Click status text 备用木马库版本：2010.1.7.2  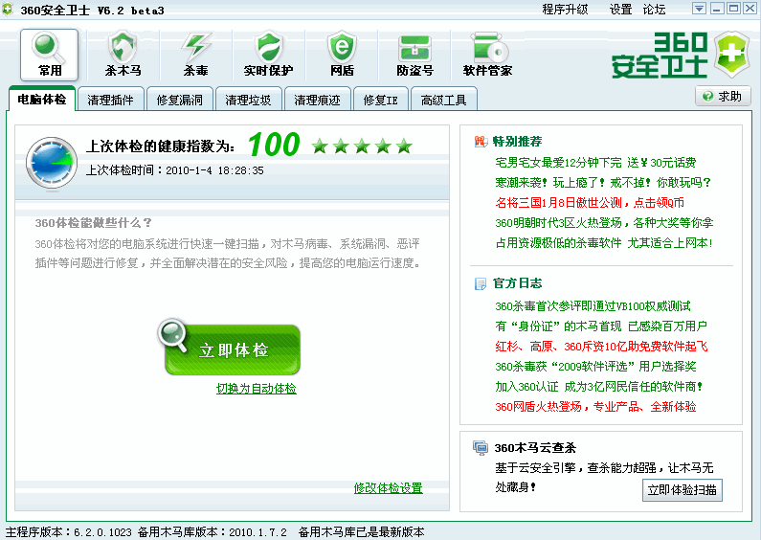coord(213,532)
